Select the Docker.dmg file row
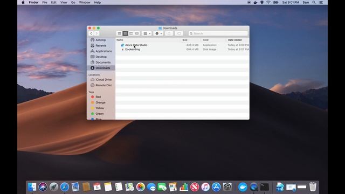This screenshot has width=345, height=194. [182, 50]
